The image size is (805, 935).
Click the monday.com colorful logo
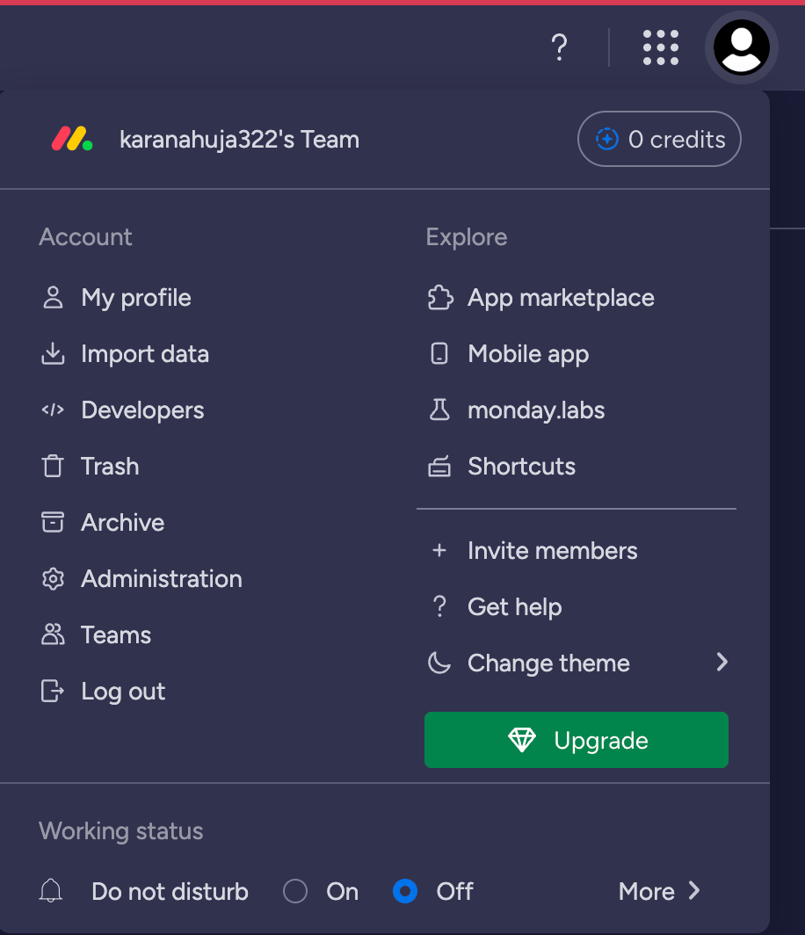(72, 139)
